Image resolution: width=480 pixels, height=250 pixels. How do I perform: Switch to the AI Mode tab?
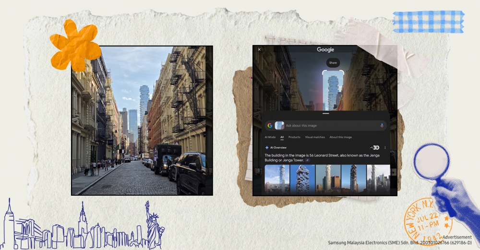pyautogui.click(x=271, y=137)
